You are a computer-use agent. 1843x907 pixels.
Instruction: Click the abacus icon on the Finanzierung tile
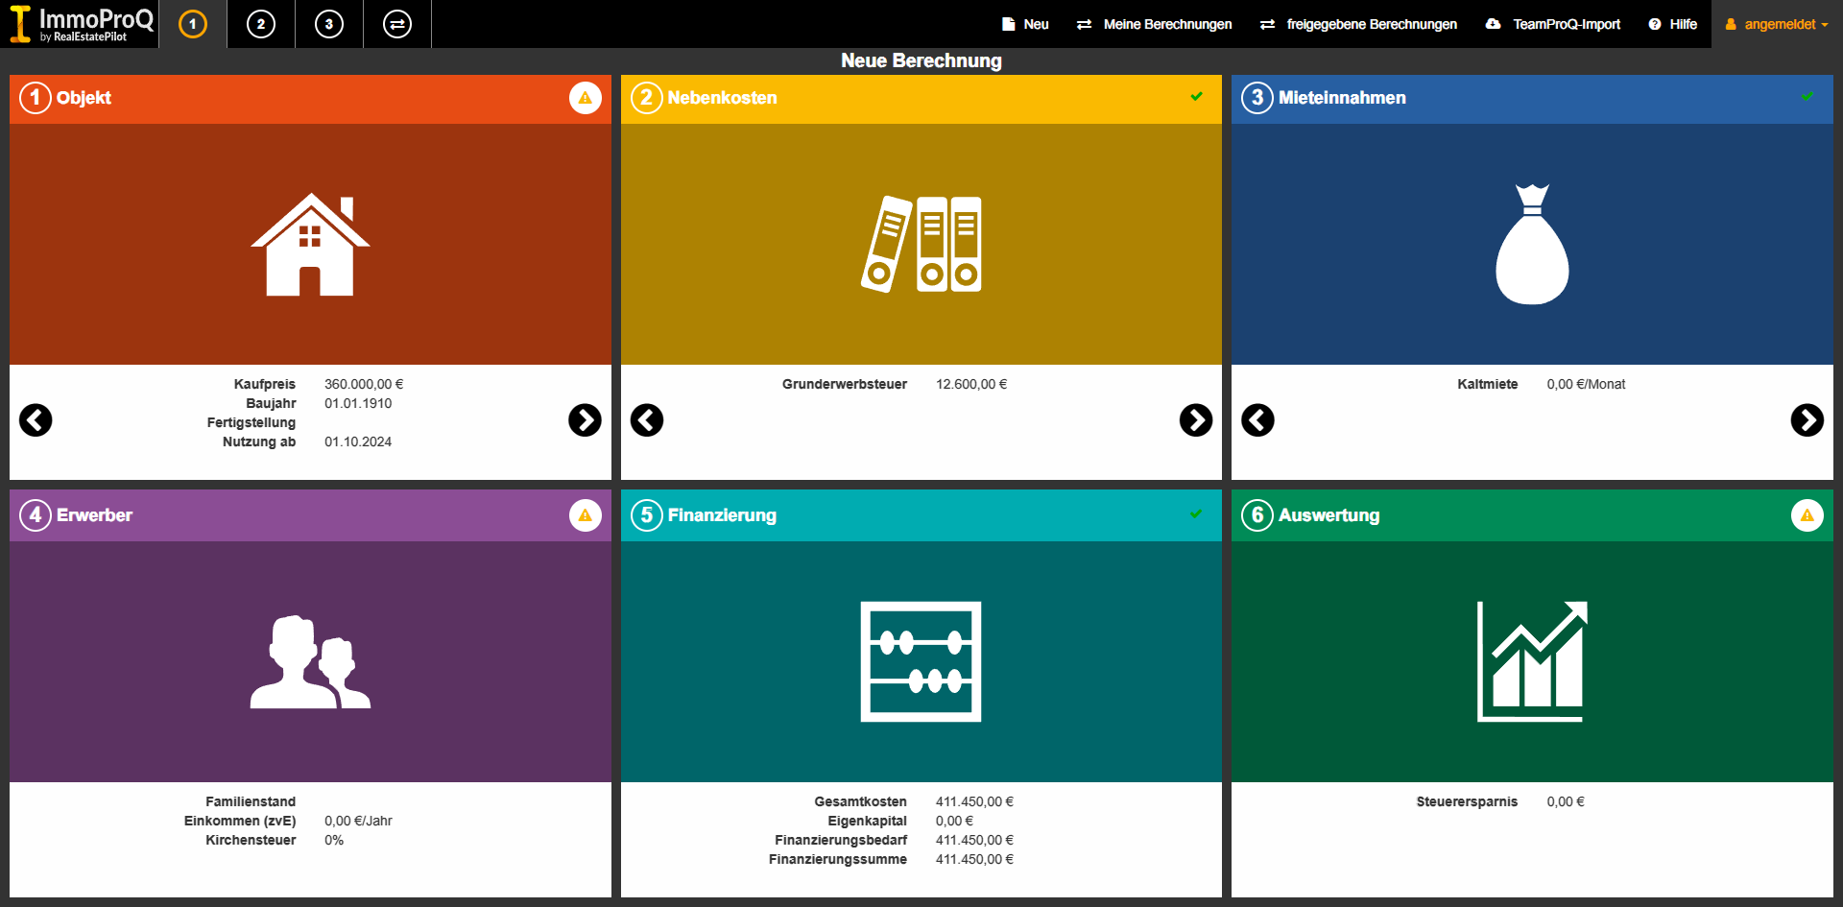(x=921, y=662)
